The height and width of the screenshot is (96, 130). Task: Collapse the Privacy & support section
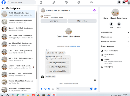tap(115, 46)
